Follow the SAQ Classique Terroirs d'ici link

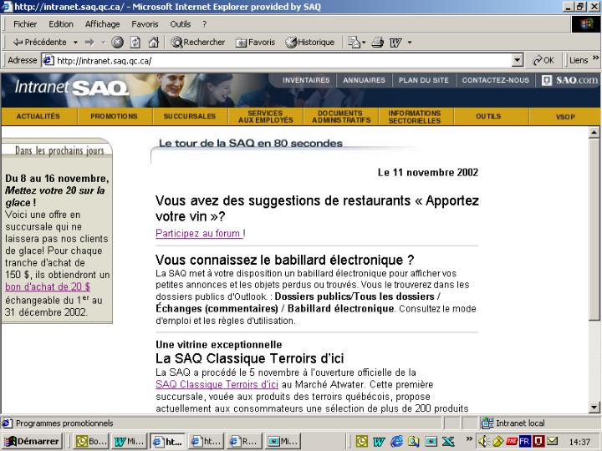click(217, 384)
